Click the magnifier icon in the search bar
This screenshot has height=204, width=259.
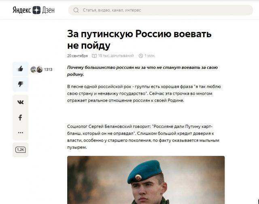click(x=76, y=10)
